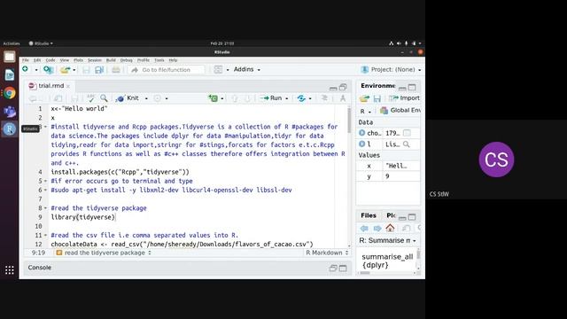This screenshot has width=567, height=319.
Task: Click the Save All documents icon
Action: pyautogui.click(x=99, y=69)
